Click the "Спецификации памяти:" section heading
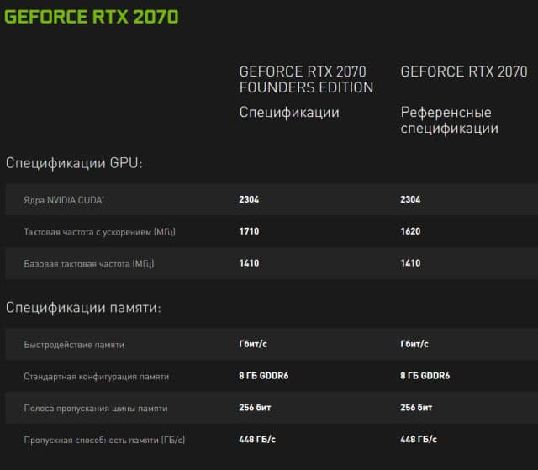The image size is (538, 470). 83,308
